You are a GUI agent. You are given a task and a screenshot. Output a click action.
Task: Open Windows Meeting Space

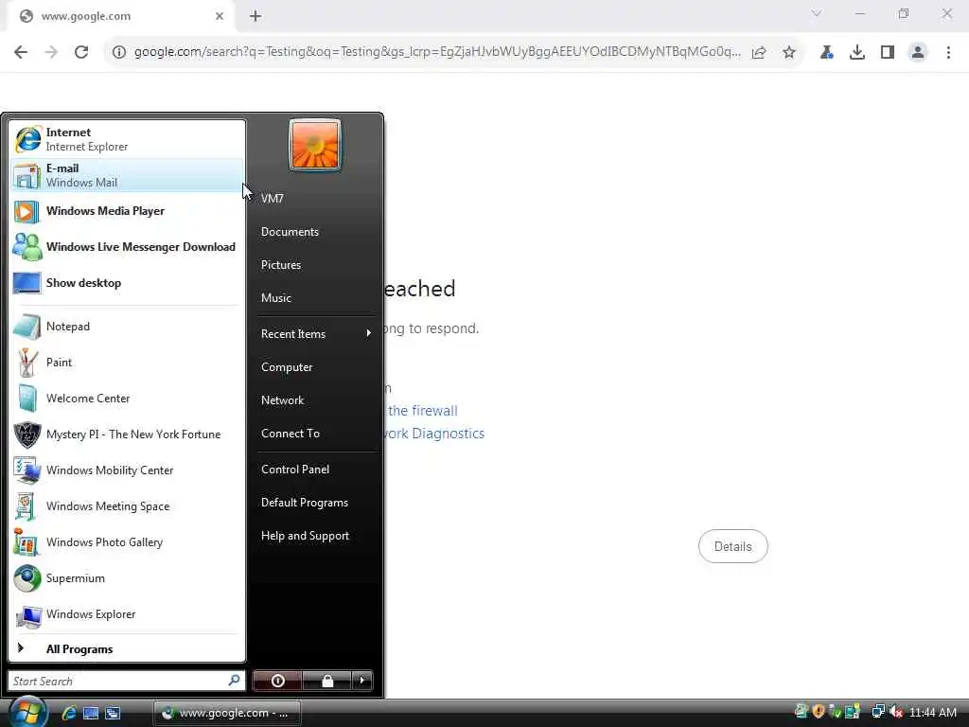click(127, 505)
